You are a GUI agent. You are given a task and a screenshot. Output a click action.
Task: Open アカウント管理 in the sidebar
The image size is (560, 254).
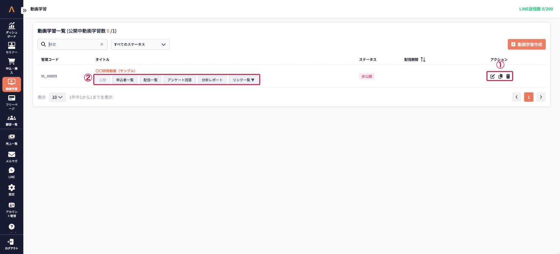coord(11,210)
